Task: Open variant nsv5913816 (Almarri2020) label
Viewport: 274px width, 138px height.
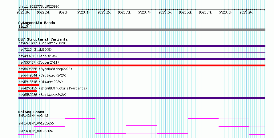Action: click(x=41, y=82)
